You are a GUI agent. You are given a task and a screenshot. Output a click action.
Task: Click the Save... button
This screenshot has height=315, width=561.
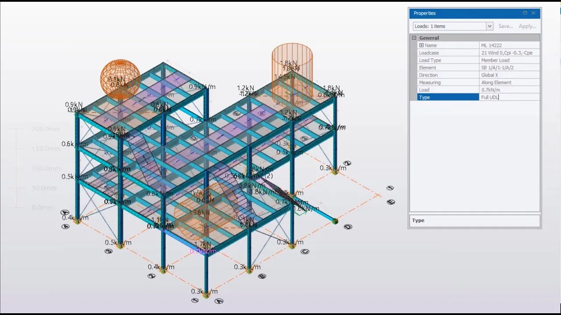(505, 26)
